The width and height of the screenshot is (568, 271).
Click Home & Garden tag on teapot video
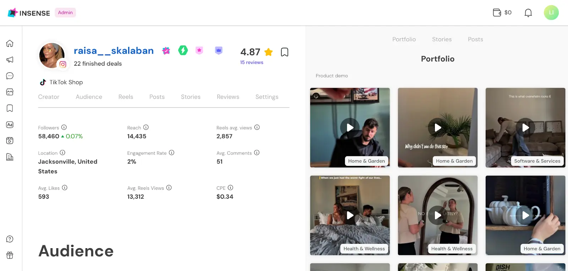click(x=542, y=249)
